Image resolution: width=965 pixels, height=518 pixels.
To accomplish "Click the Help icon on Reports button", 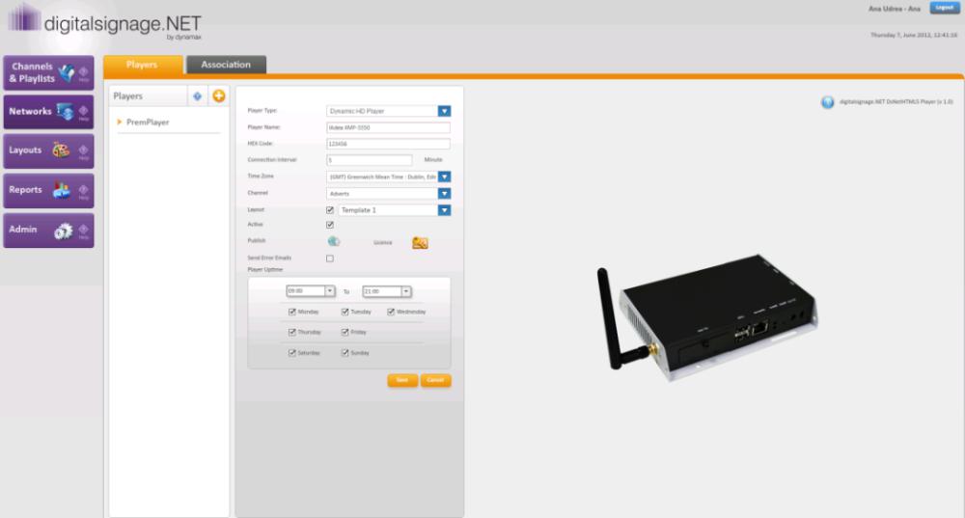I will [x=84, y=191].
